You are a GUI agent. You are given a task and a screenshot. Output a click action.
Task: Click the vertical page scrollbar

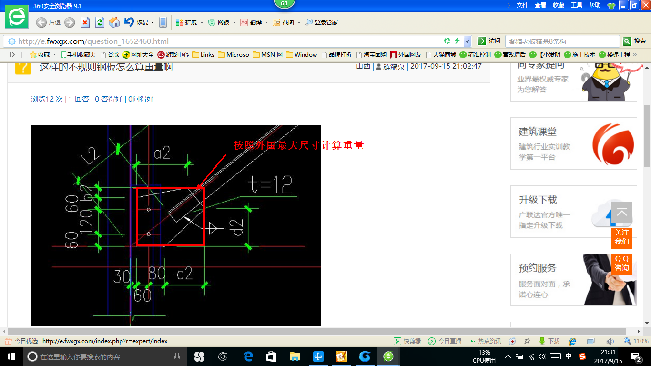pyautogui.click(x=647, y=136)
